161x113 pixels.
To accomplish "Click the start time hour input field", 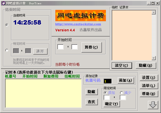I will coord(60,47).
